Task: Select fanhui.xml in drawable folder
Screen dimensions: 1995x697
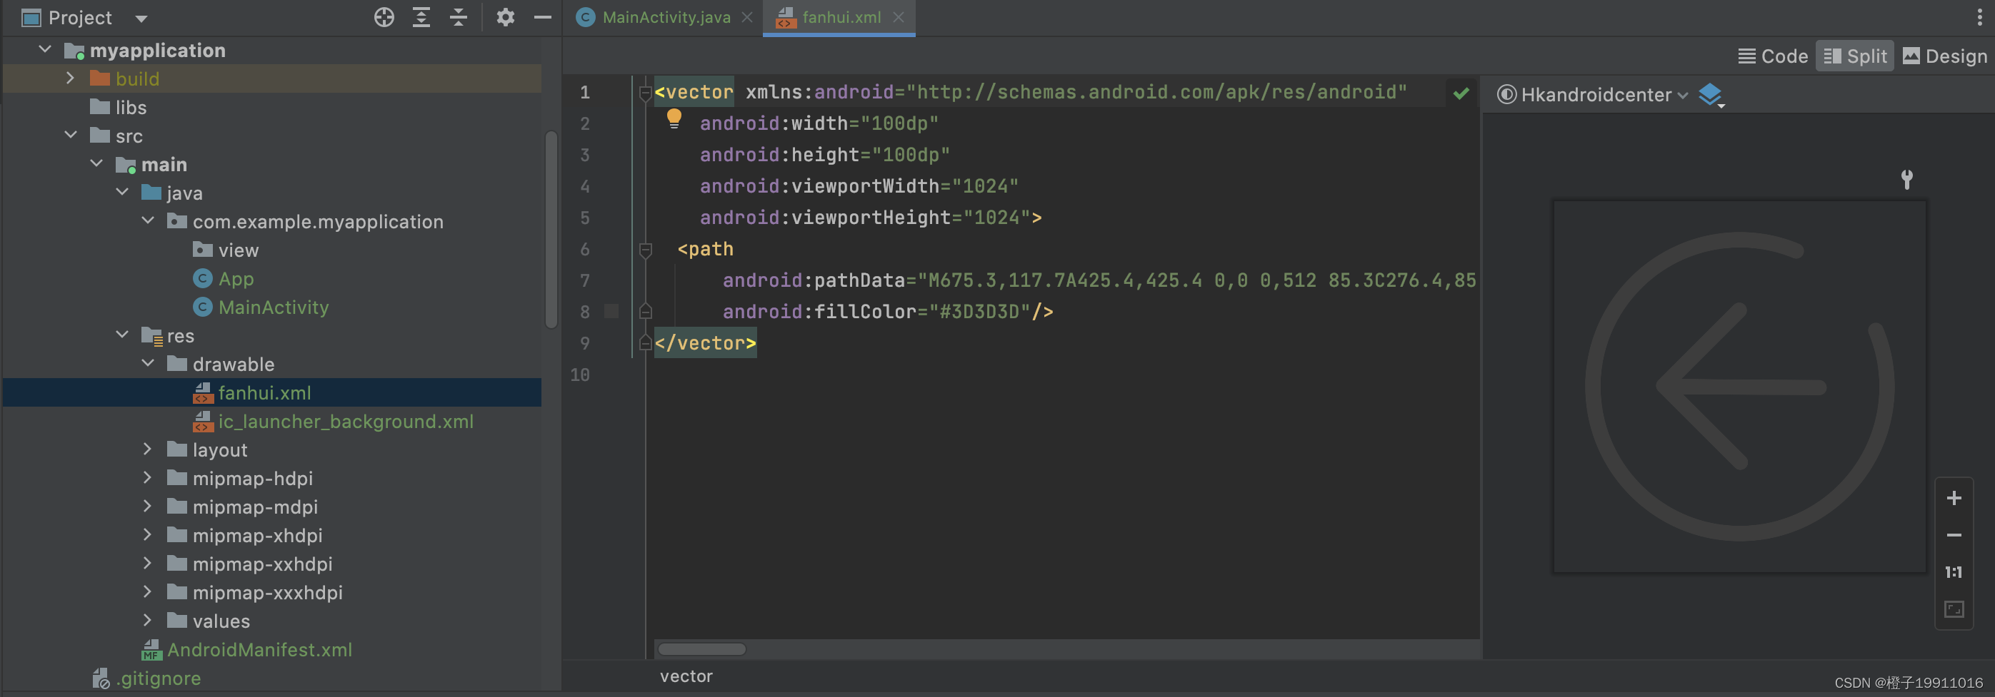Action: pyautogui.click(x=264, y=393)
